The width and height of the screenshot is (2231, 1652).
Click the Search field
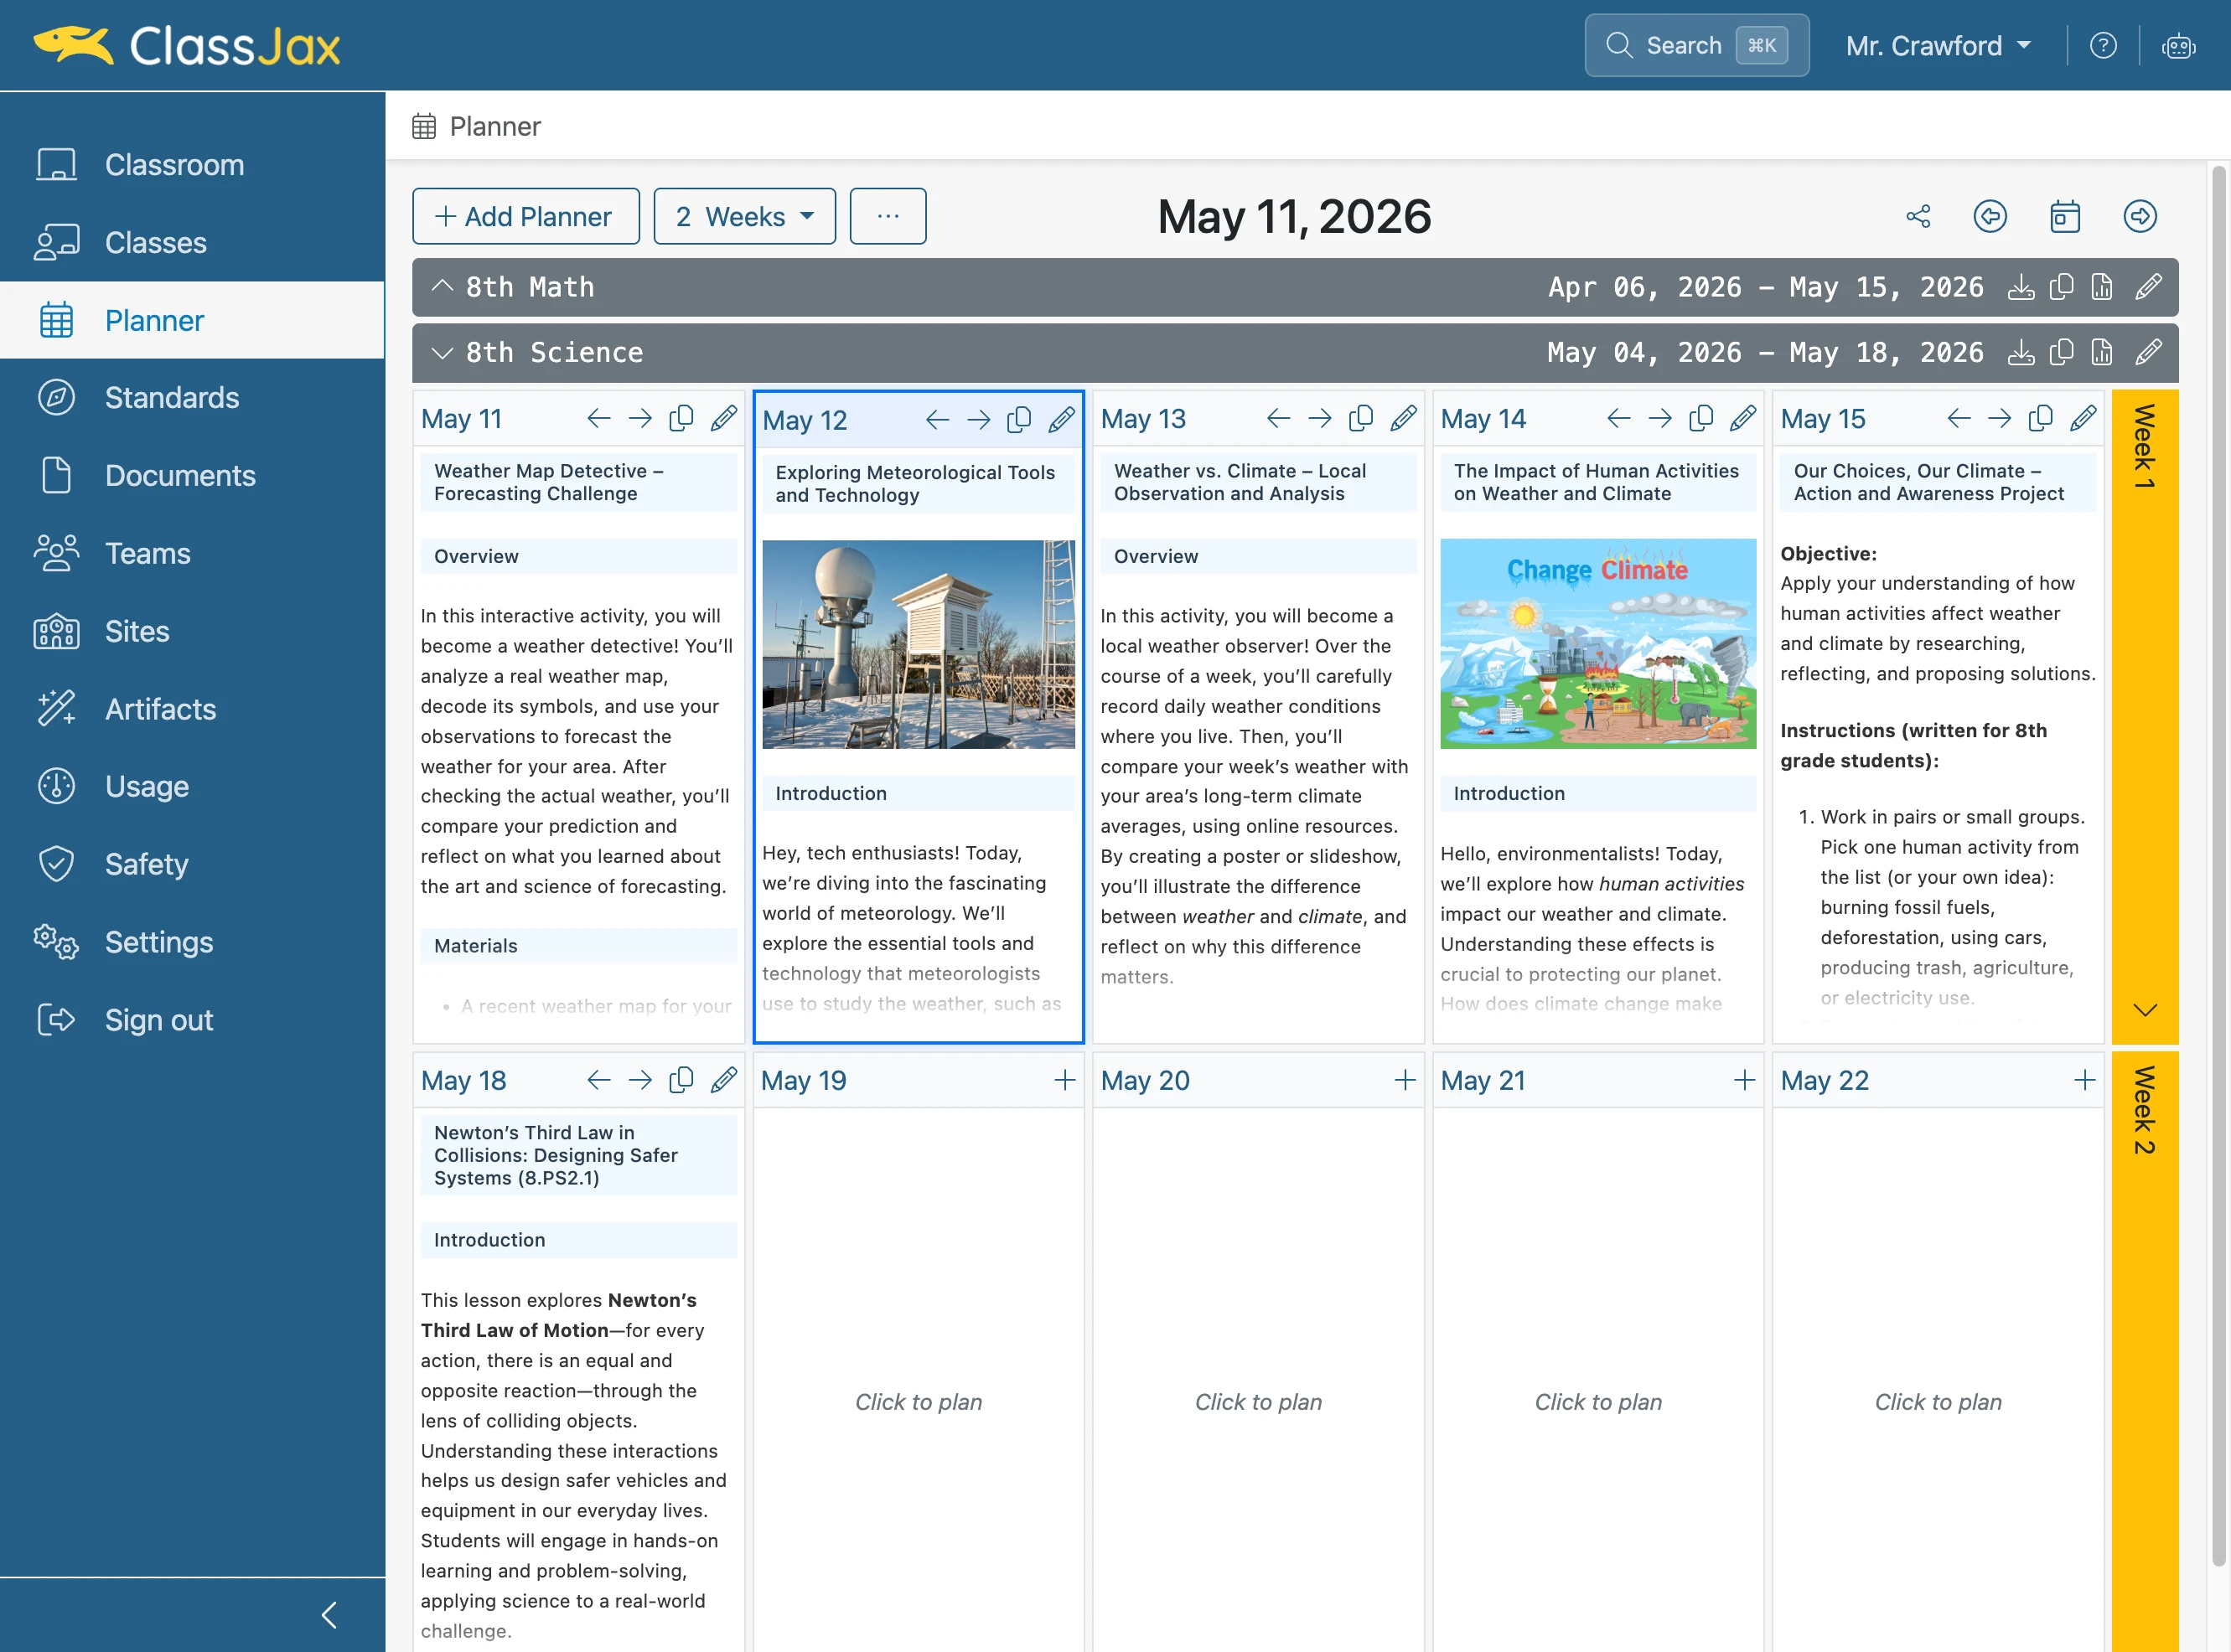[1697, 45]
